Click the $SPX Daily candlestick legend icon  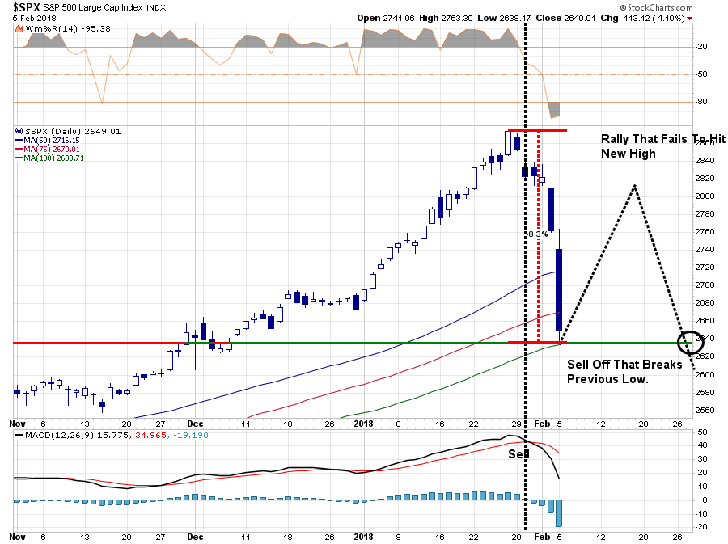pos(19,131)
